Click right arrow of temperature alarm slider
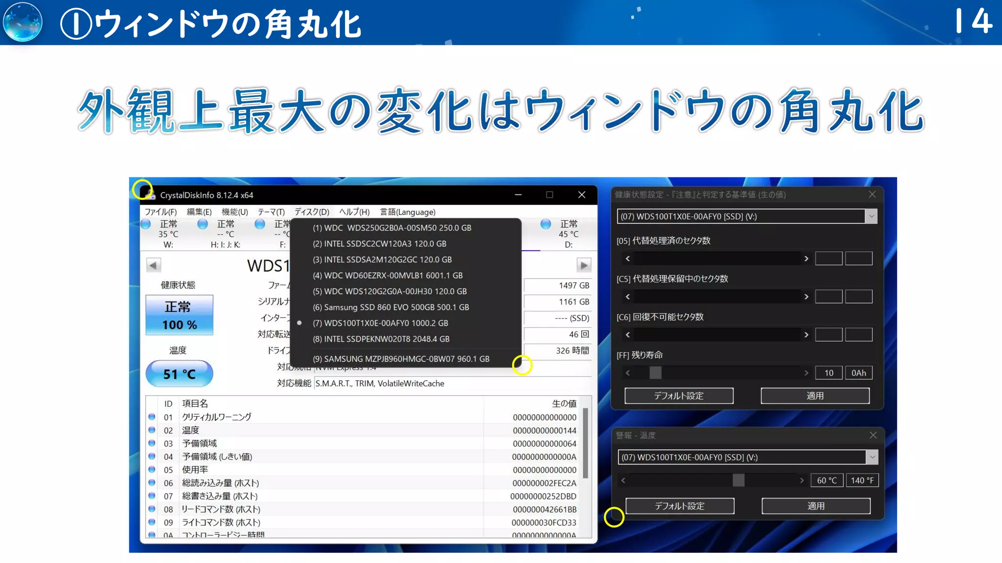Viewport: 1002px width, 563px height. (801, 480)
